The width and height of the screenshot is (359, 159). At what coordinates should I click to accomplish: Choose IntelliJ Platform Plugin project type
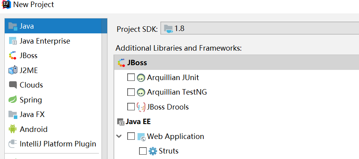53,144
